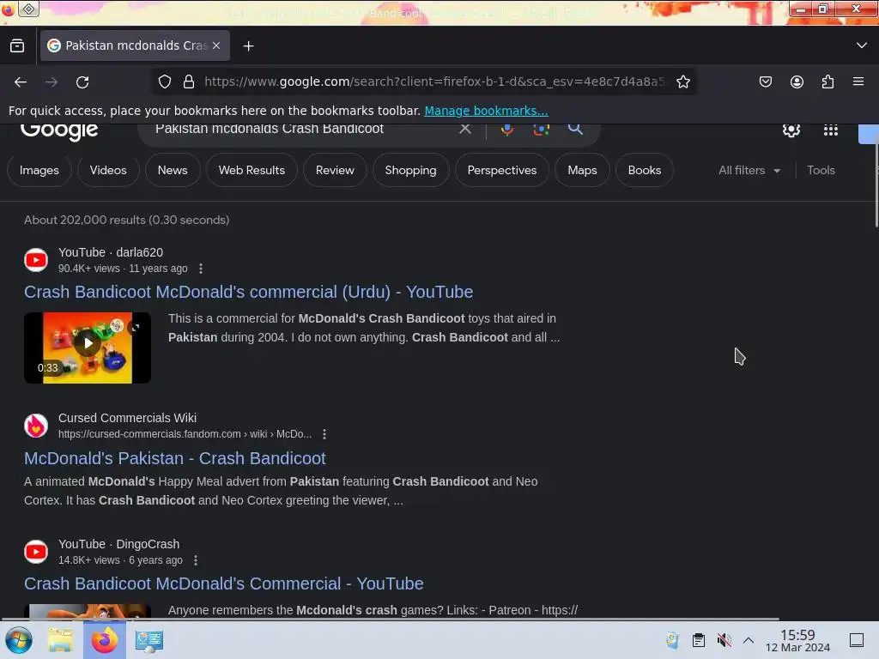The height and width of the screenshot is (659, 879).
Task: Open Google quick settings gear
Action: 791,130
